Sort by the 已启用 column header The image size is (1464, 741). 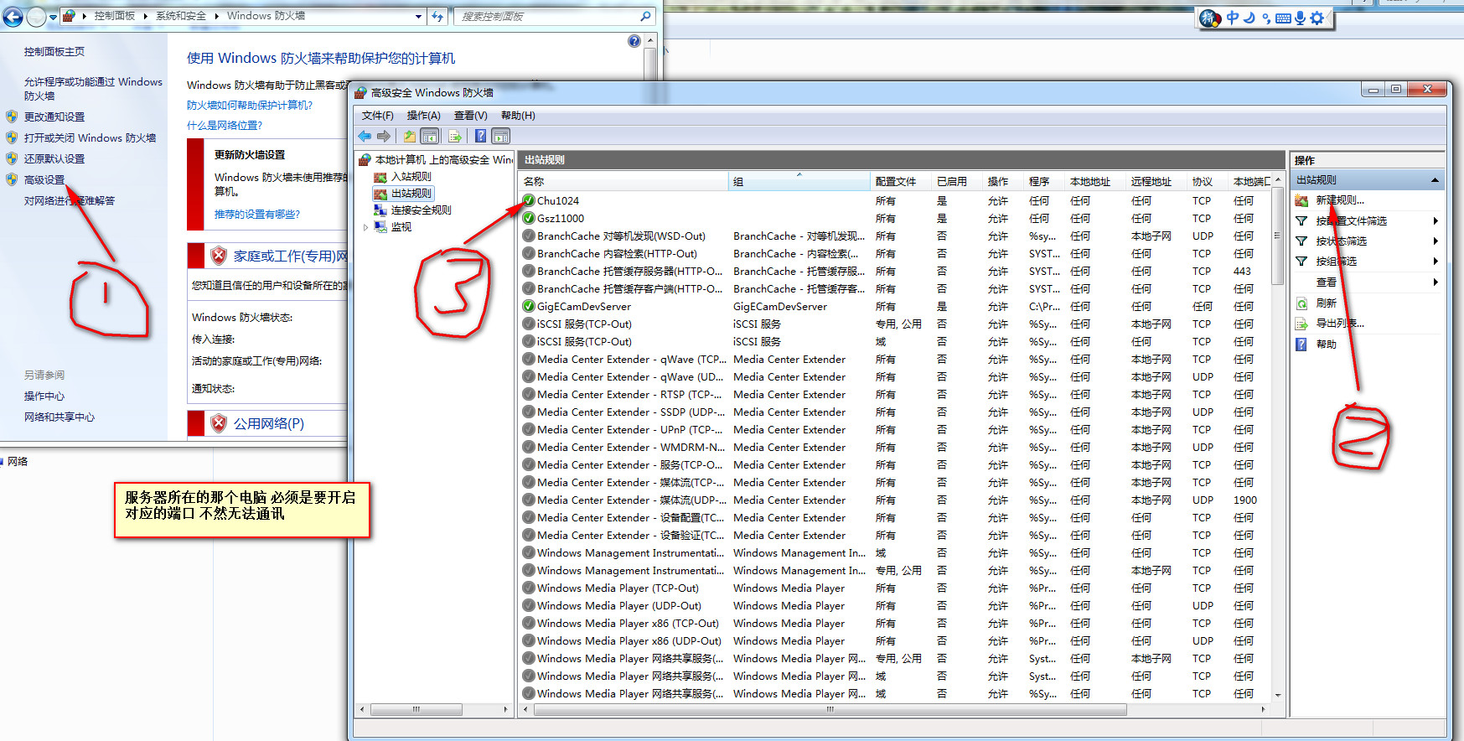956,181
